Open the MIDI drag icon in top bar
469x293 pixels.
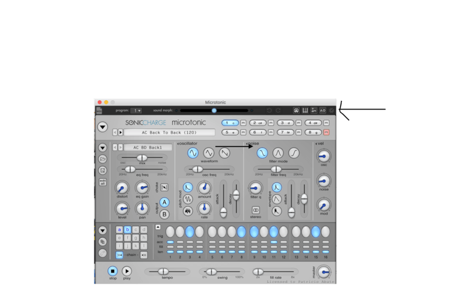pos(99,111)
